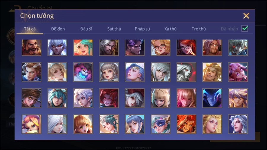Screen dimensions: 267x150
Task: Pick the gray armored knight with red cape
Action: click(x=186, y=72)
